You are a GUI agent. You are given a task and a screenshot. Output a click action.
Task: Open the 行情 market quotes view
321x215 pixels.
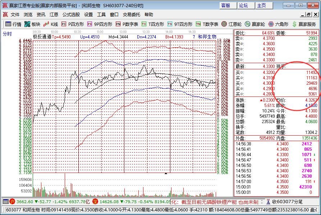13,24
